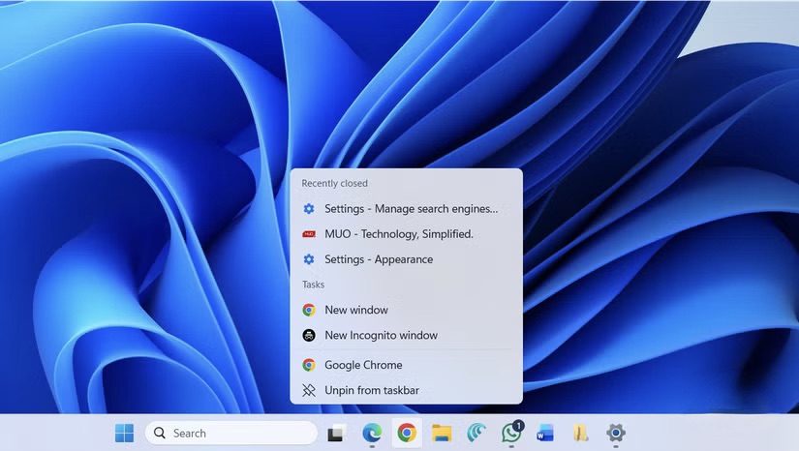The width and height of the screenshot is (799, 451).
Task: Open the teal swirl app icon on taskbar
Action: [476, 434]
